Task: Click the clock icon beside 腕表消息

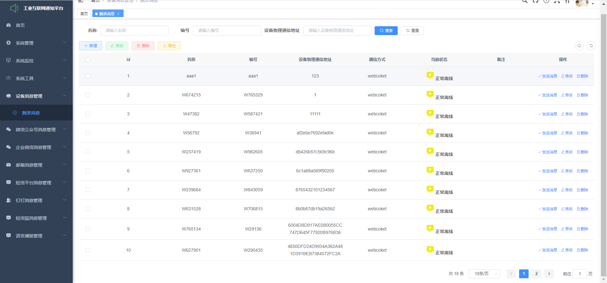Action: (x=15, y=113)
